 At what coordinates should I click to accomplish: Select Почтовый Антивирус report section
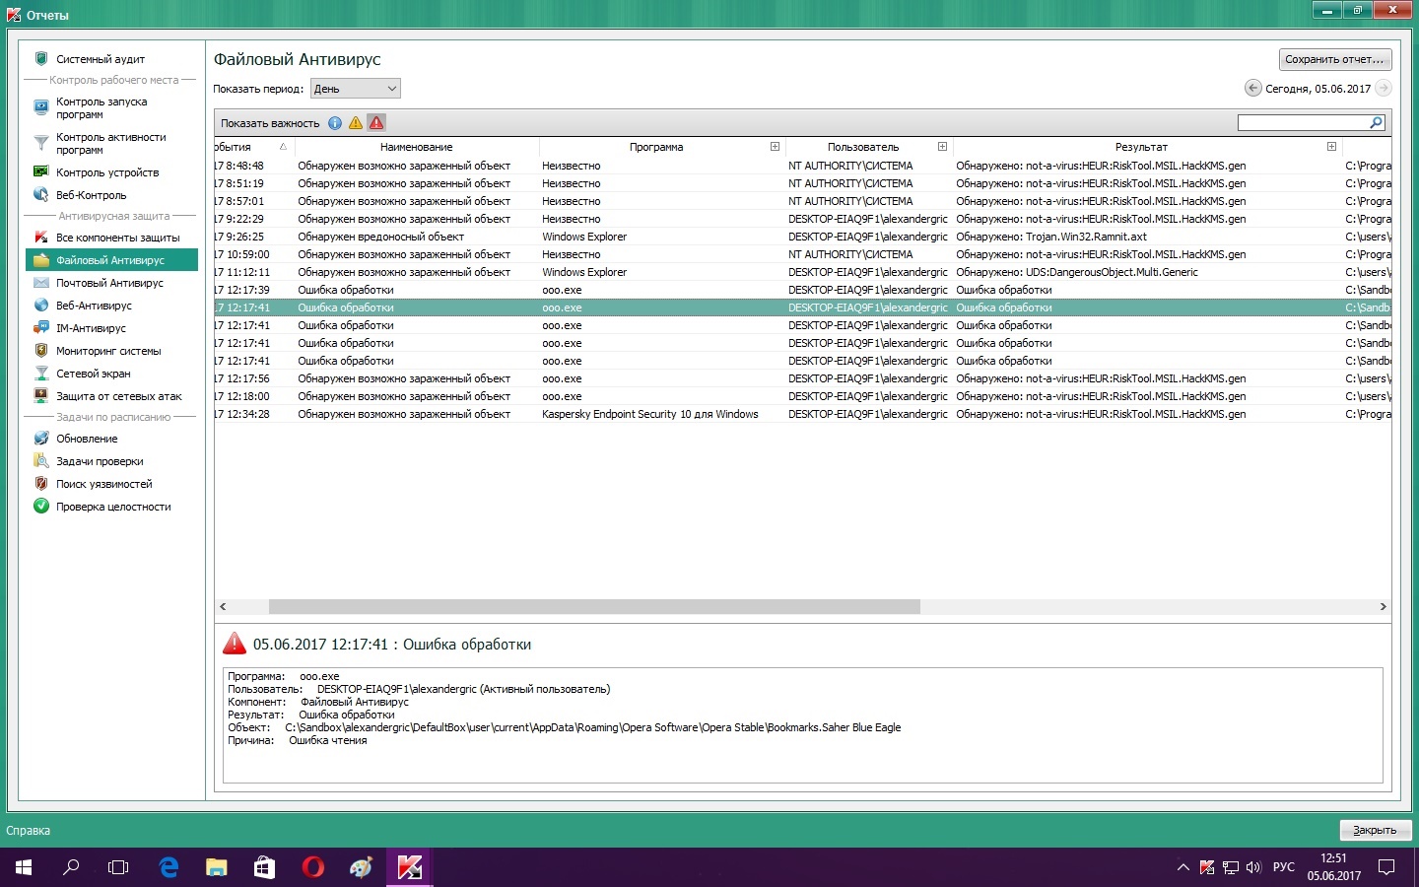[109, 283]
